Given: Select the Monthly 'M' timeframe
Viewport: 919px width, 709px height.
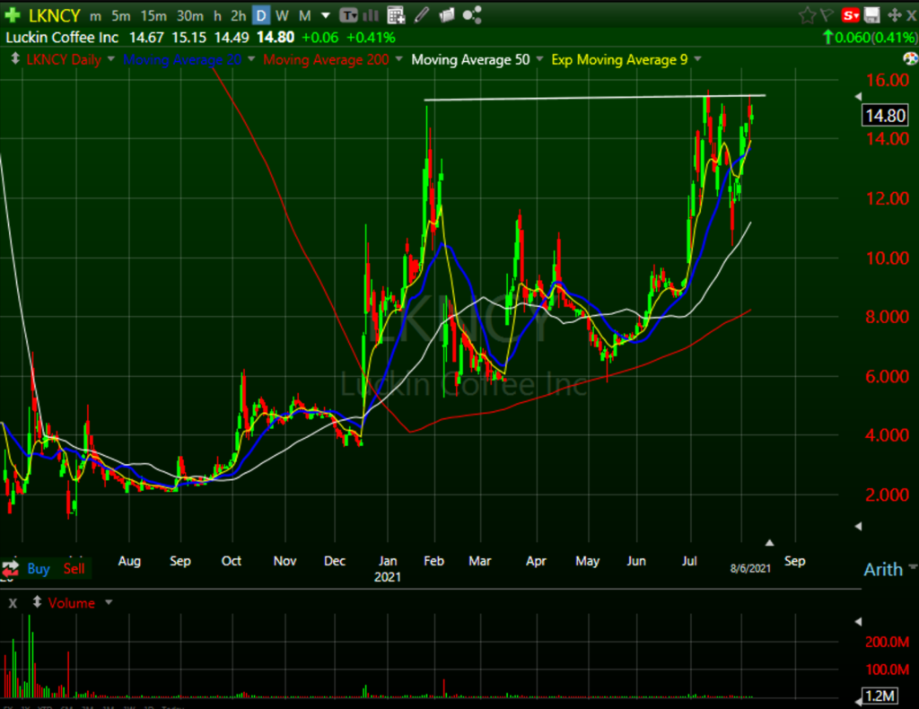Looking at the screenshot, I should coord(305,16).
